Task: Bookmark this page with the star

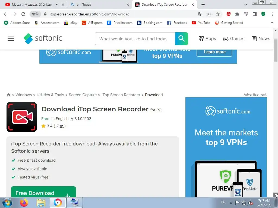Action: point(218,14)
